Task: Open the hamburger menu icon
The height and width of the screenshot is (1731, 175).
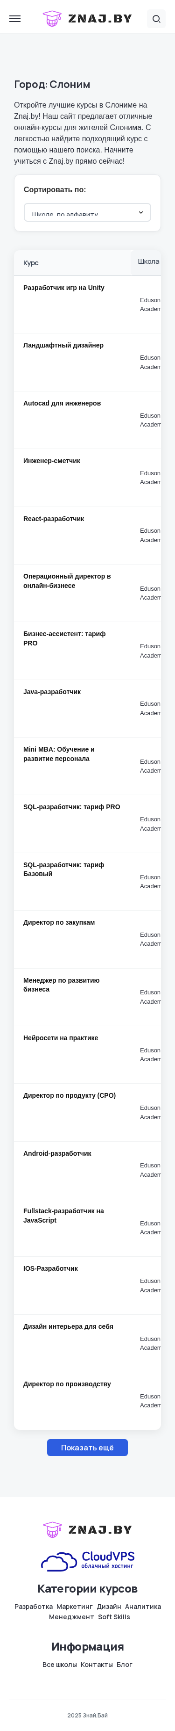Action: pos(15,19)
